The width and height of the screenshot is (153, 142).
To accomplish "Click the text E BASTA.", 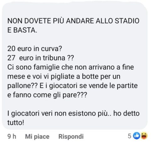I will tap(22, 30).
